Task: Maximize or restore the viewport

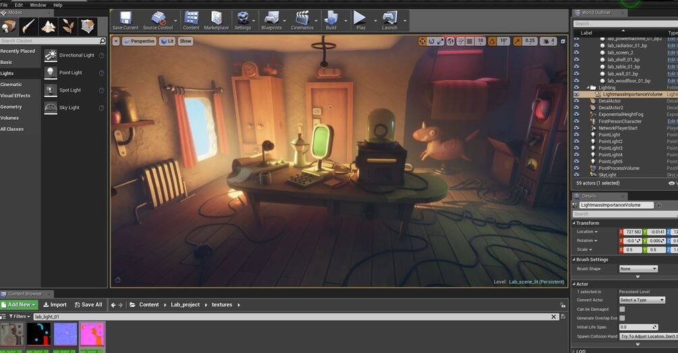Action: point(563,41)
